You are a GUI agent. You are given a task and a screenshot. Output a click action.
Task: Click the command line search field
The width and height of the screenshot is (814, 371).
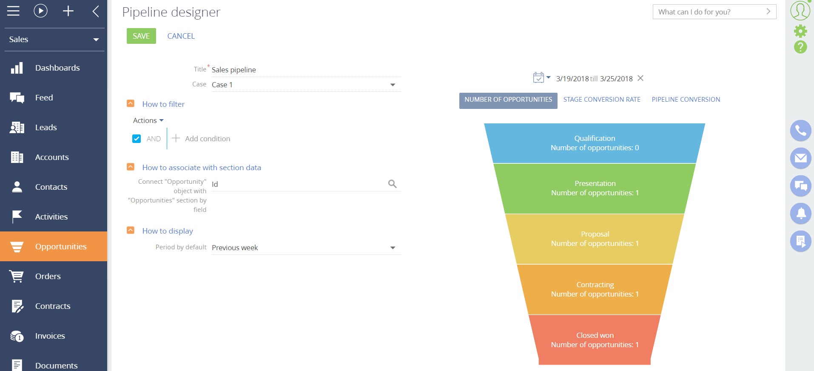tap(709, 12)
